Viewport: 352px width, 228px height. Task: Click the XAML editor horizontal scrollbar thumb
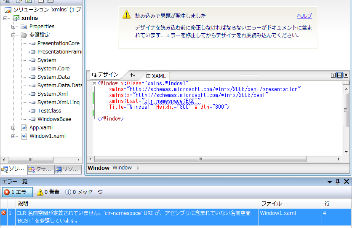pos(200,159)
